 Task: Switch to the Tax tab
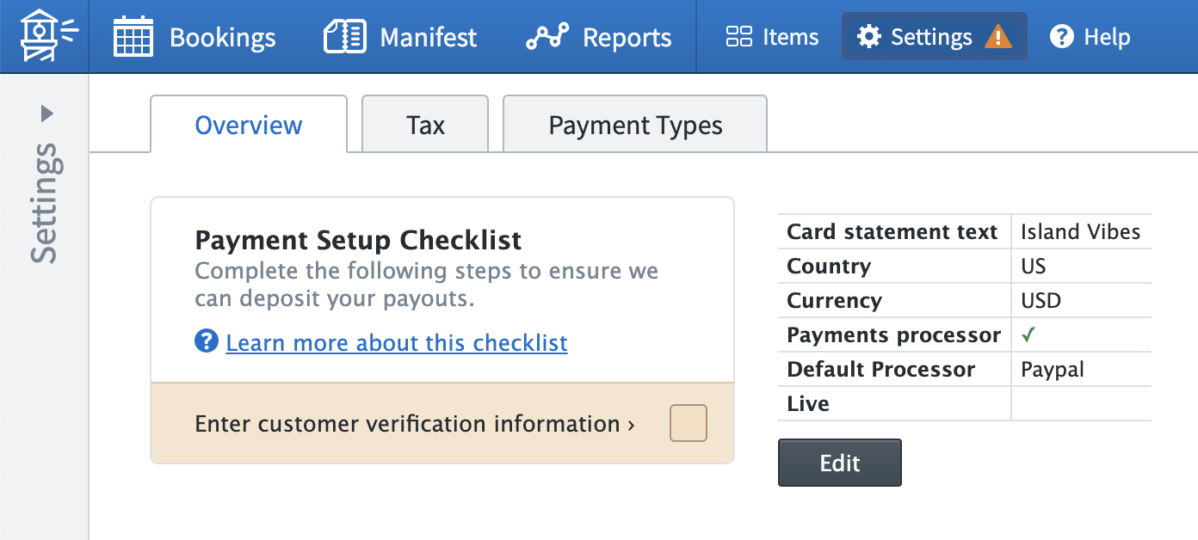[425, 125]
